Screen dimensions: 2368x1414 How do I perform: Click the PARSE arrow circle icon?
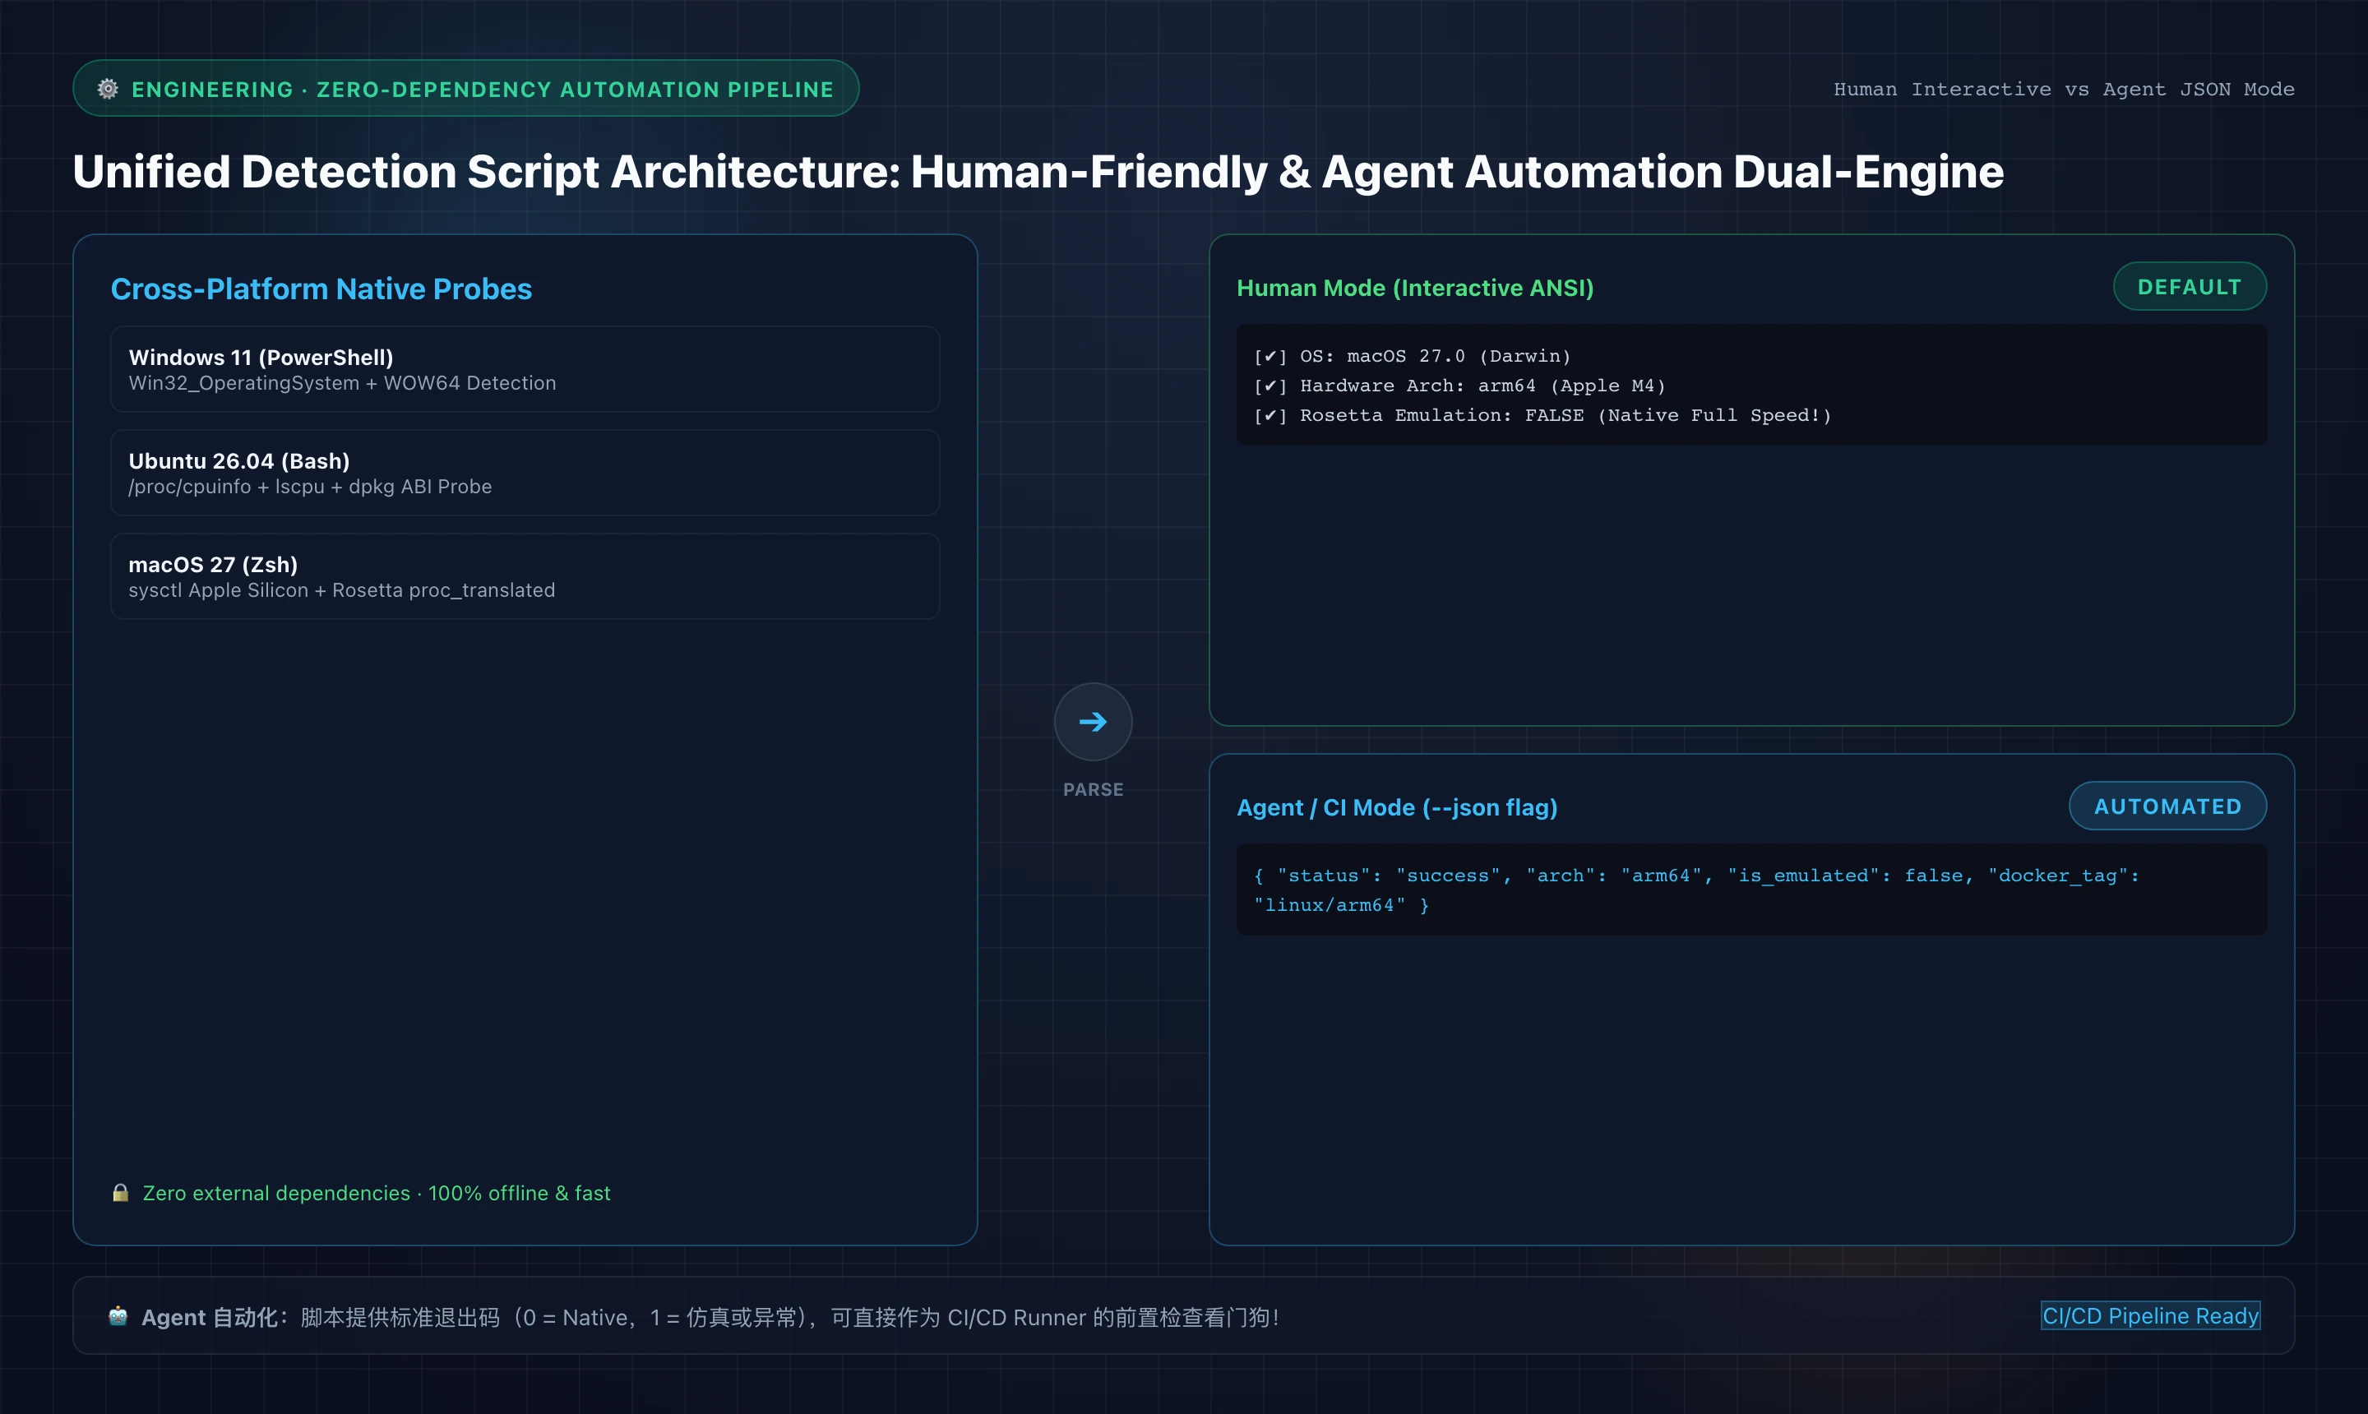pos(1093,721)
